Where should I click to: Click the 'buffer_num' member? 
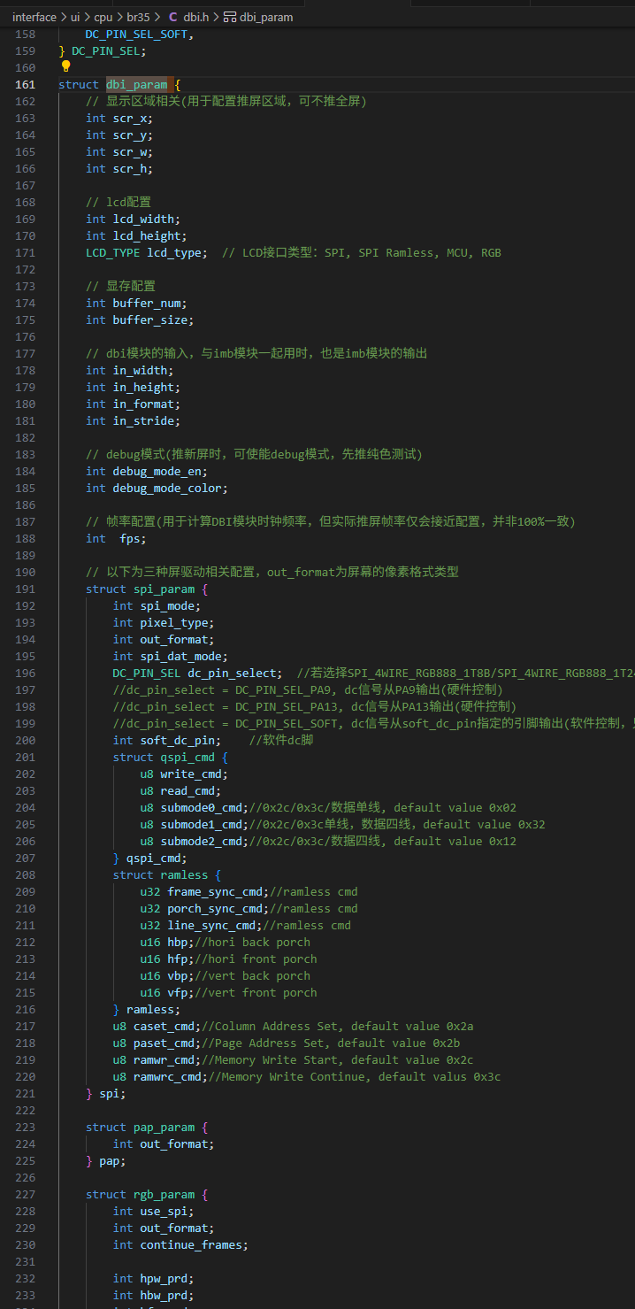[x=147, y=304]
